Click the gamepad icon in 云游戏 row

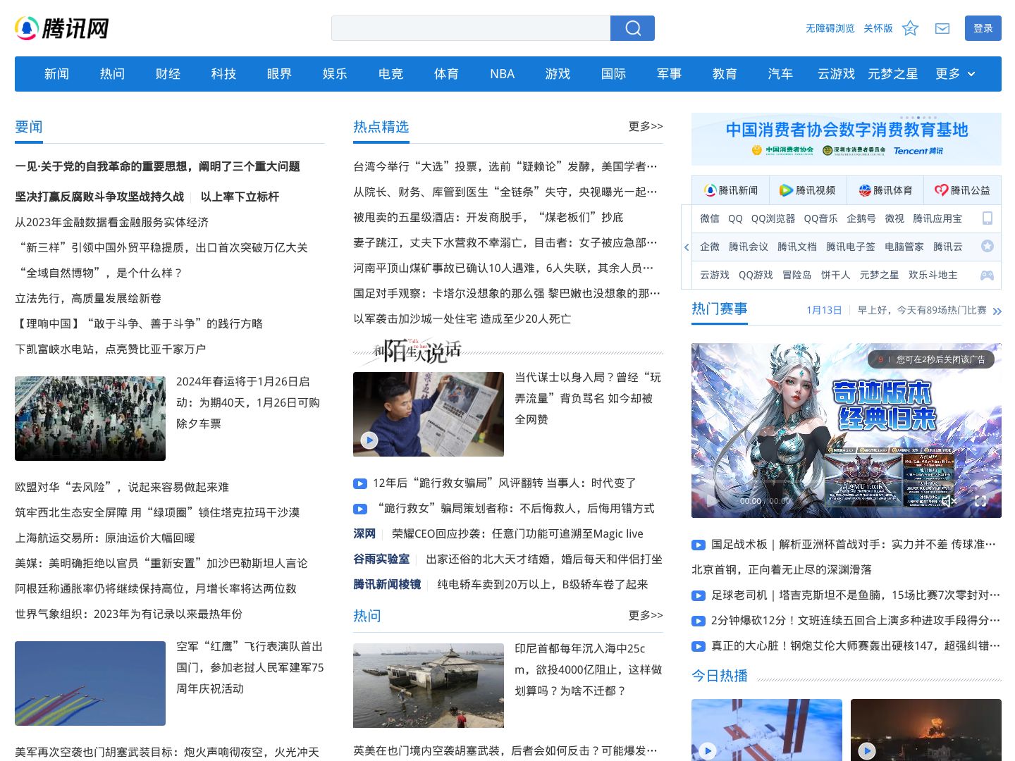tap(988, 275)
